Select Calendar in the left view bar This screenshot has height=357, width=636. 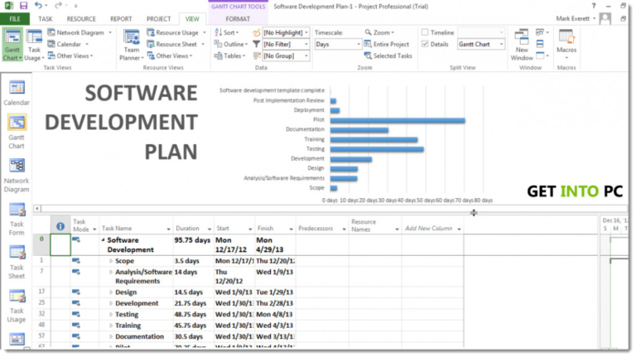(17, 93)
